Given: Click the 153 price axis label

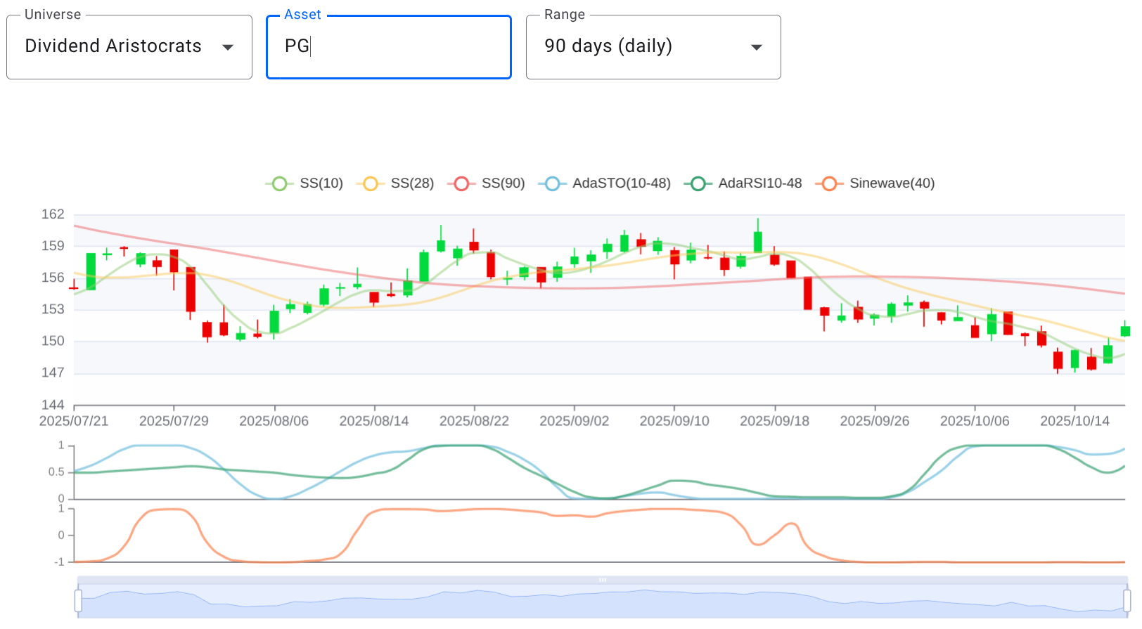Looking at the screenshot, I should point(53,309).
